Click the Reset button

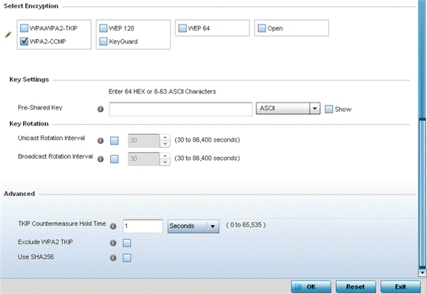point(356,286)
